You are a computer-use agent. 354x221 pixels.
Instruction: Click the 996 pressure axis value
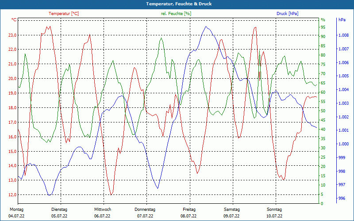point(342,198)
